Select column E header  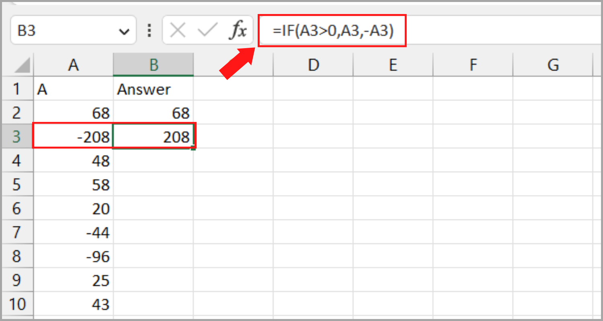point(393,65)
